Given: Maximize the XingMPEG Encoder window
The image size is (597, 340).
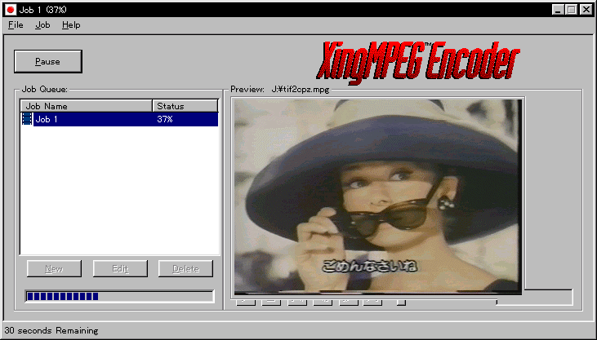Looking at the screenshot, I should (x=572, y=10).
